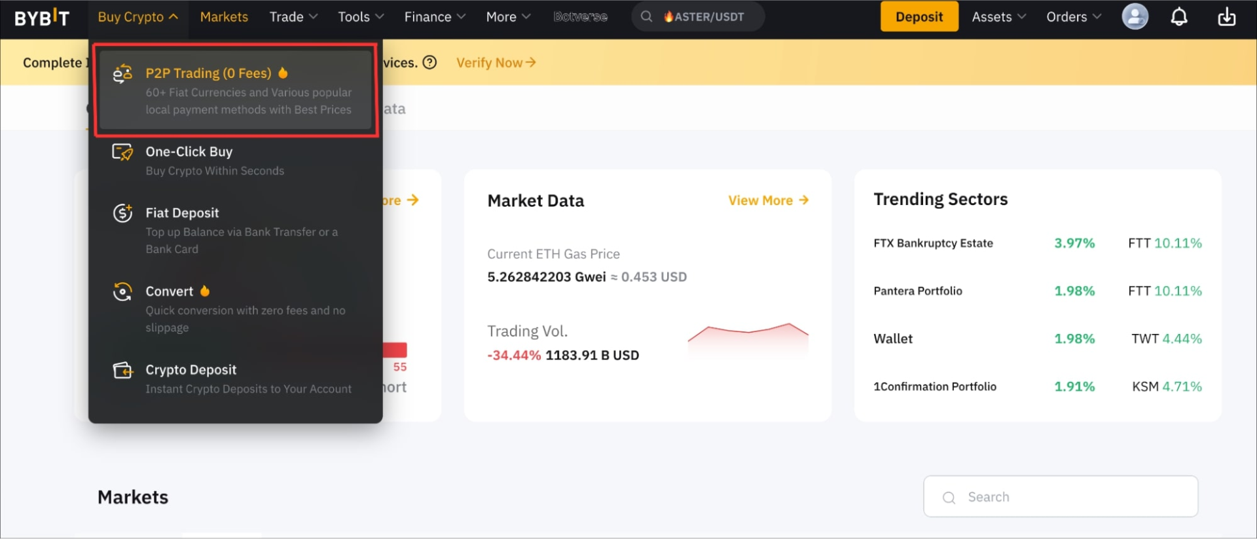
Task: Open the Botverse nav item
Action: [580, 17]
